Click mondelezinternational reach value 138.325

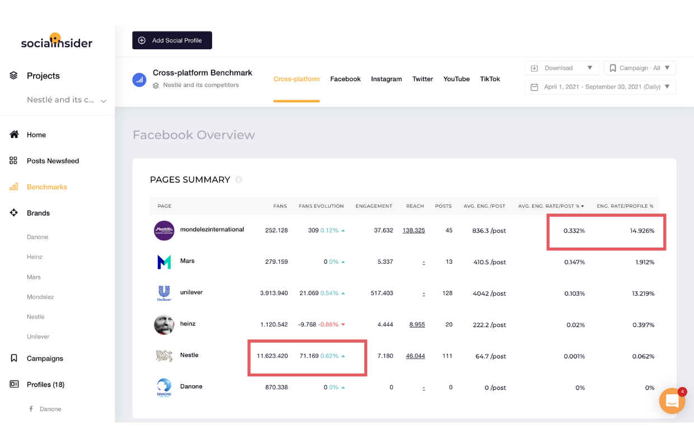click(x=414, y=231)
